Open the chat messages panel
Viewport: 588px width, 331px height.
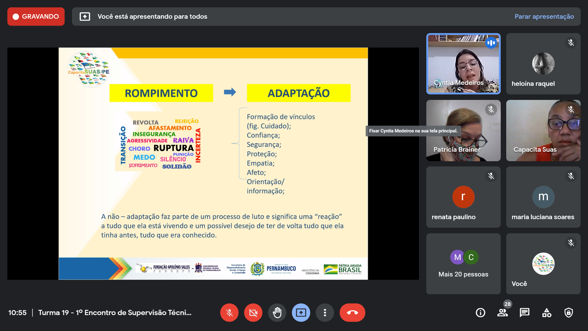524,313
